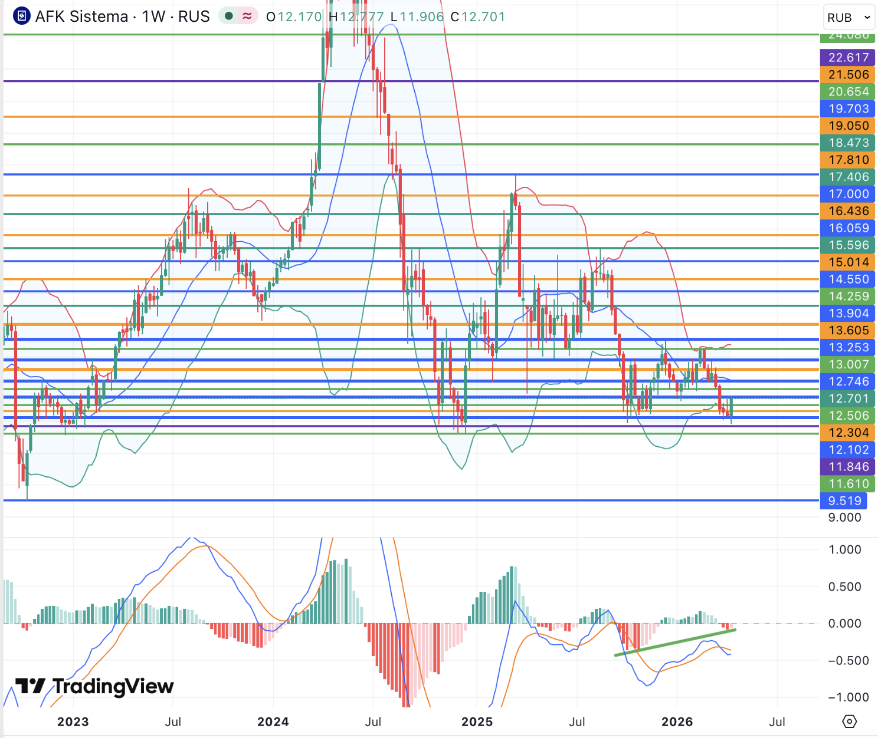Click the AFK Sistema symbol title
878x738 pixels.
pyautogui.click(x=123, y=17)
